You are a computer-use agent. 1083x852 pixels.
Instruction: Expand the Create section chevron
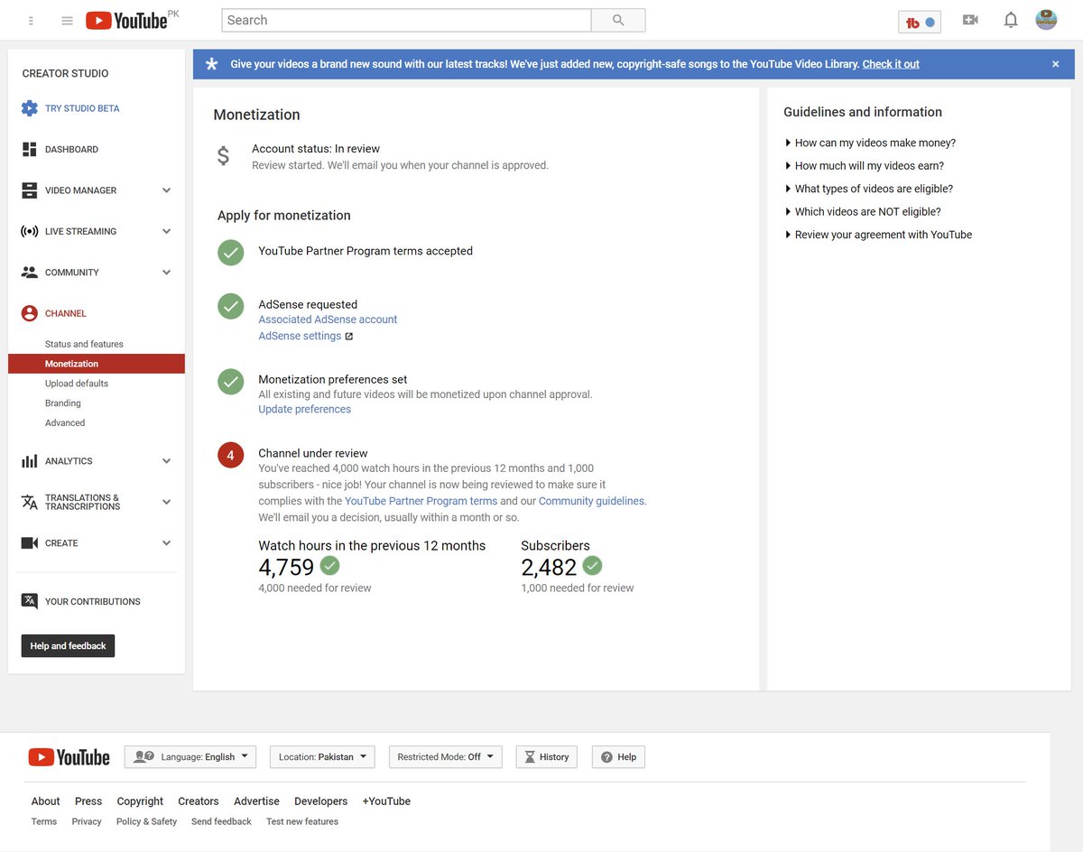[x=166, y=542]
